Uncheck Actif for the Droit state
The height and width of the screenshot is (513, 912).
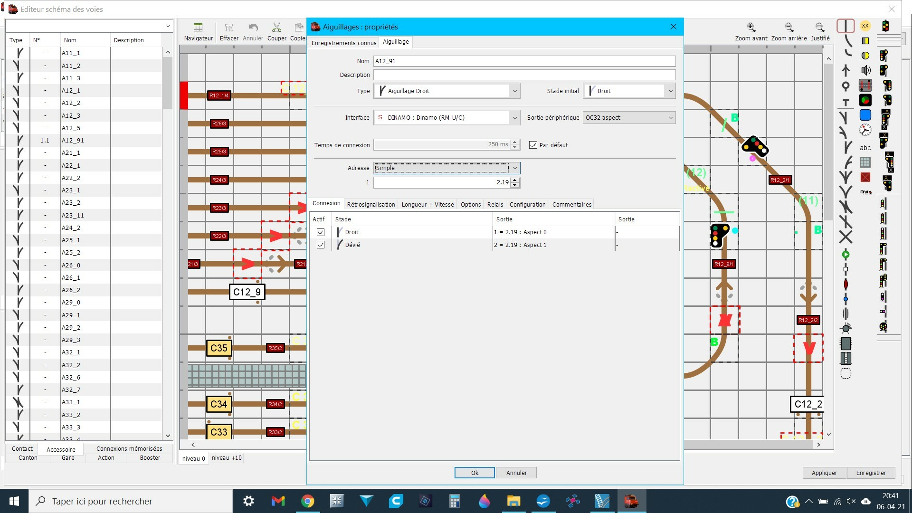[x=321, y=232]
